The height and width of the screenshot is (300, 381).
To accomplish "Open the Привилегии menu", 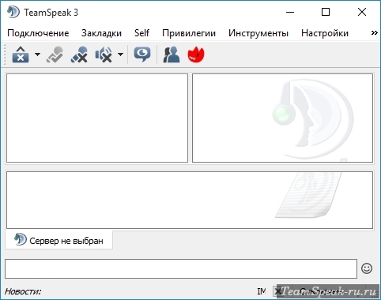I will click(189, 33).
